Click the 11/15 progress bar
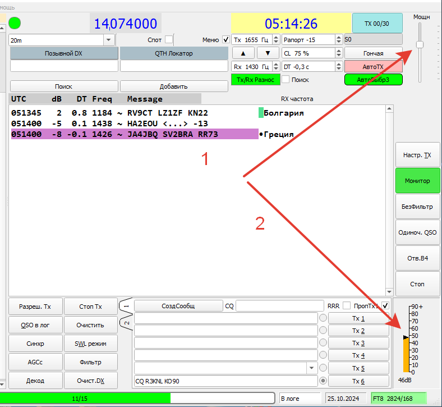442x407 pixels. click(137, 398)
